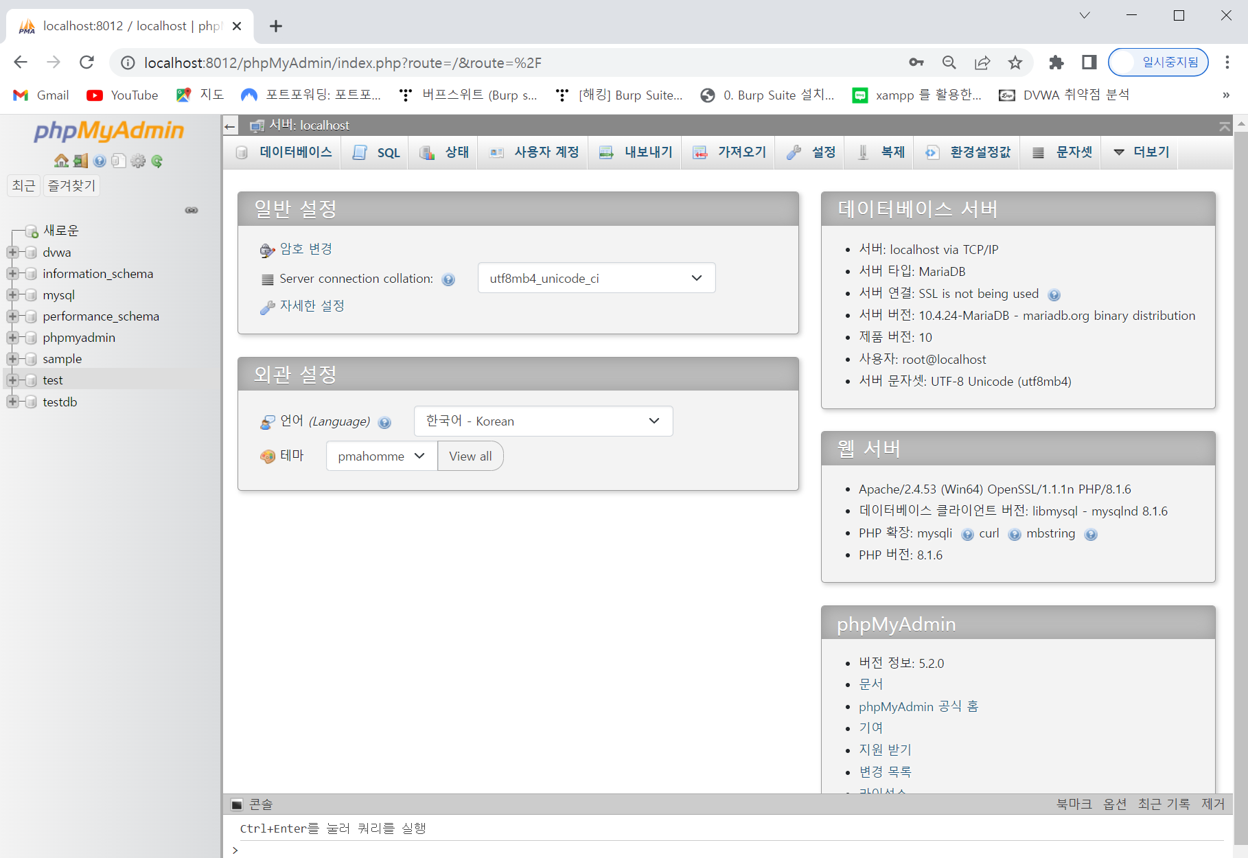
Task: Open the Gmail bookmark
Action: pyautogui.click(x=41, y=95)
